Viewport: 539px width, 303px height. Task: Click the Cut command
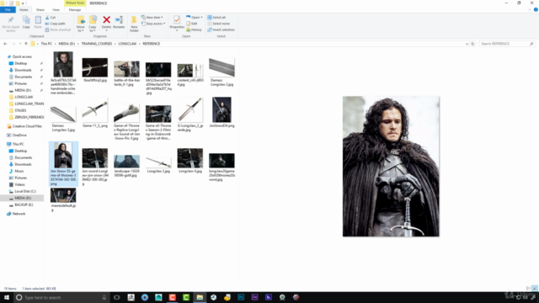coord(51,17)
